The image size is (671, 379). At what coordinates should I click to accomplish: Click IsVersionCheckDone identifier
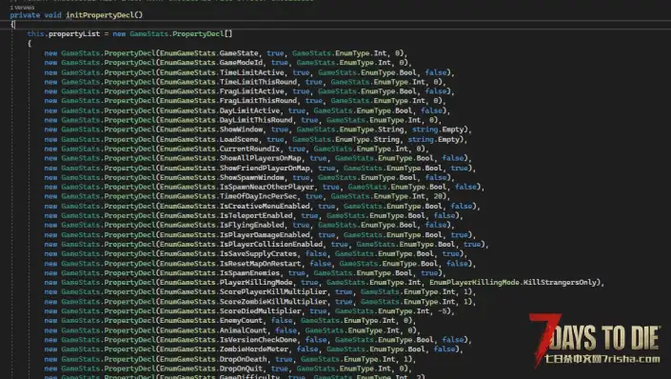258,340
